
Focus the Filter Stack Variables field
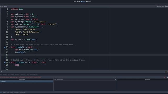coord(84,79)
